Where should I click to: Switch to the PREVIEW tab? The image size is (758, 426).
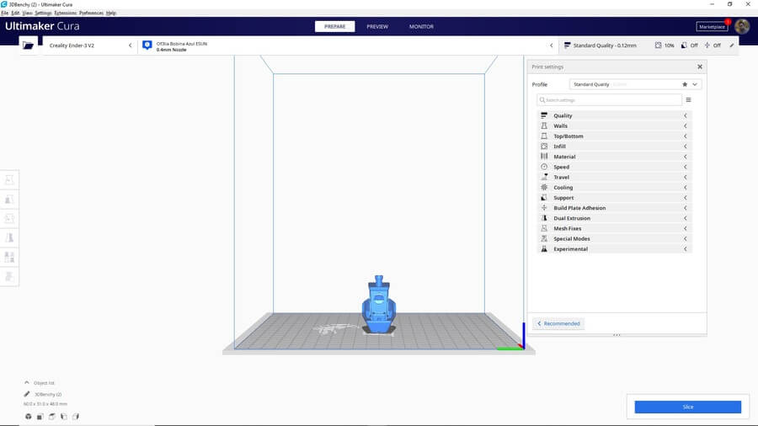point(377,26)
